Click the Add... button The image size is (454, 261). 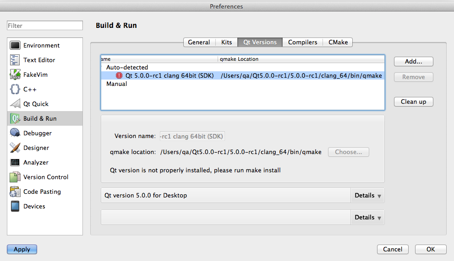413,61
